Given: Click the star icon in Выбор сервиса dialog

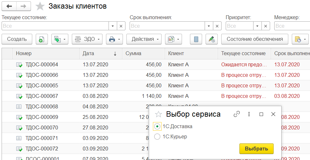Looking at the screenshot, I should coord(158,114).
